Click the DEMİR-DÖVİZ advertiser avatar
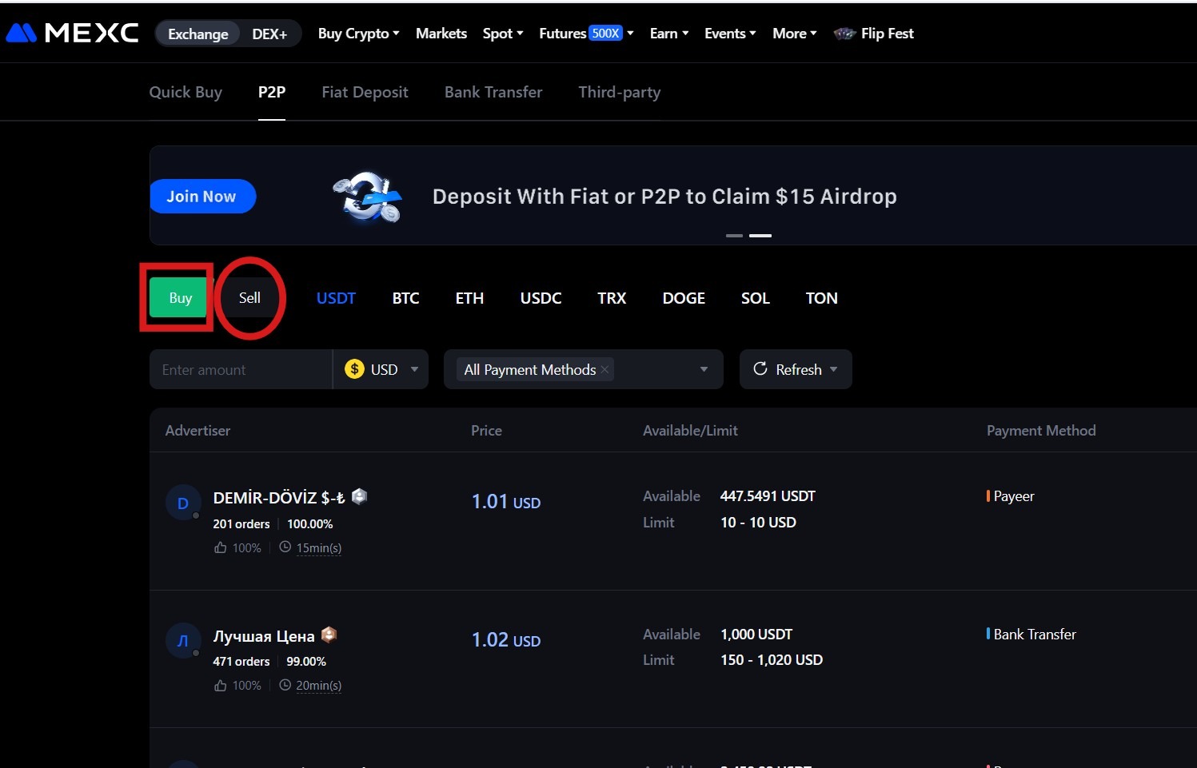 (182, 503)
